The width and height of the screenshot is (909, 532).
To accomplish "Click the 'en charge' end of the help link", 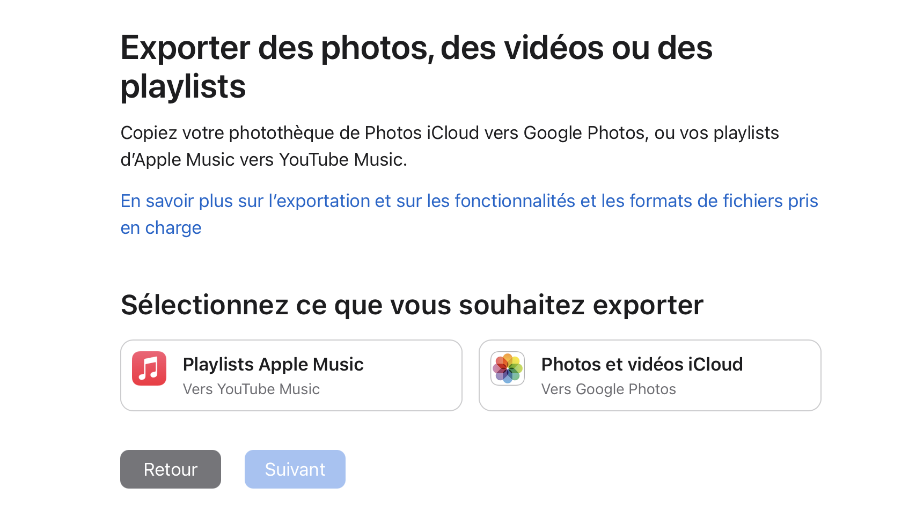I will coord(161,228).
